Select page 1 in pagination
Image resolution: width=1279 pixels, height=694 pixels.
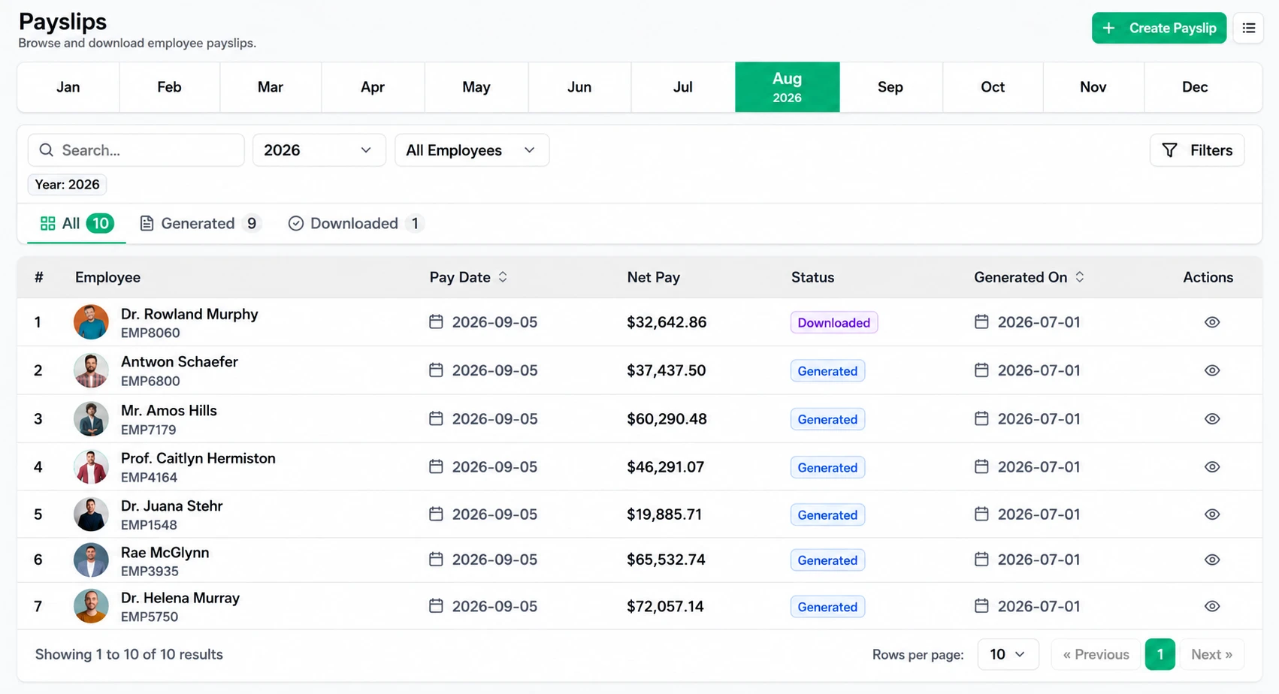pos(1160,654)
